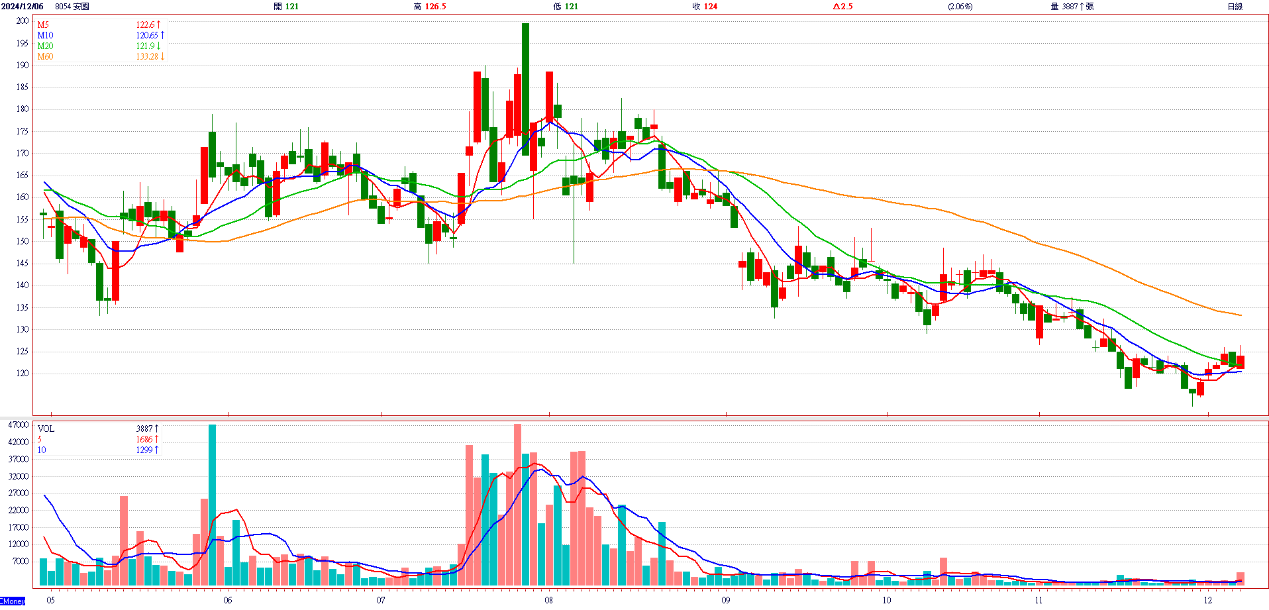
Task: Click the price change △2.5
Action: 842,7
